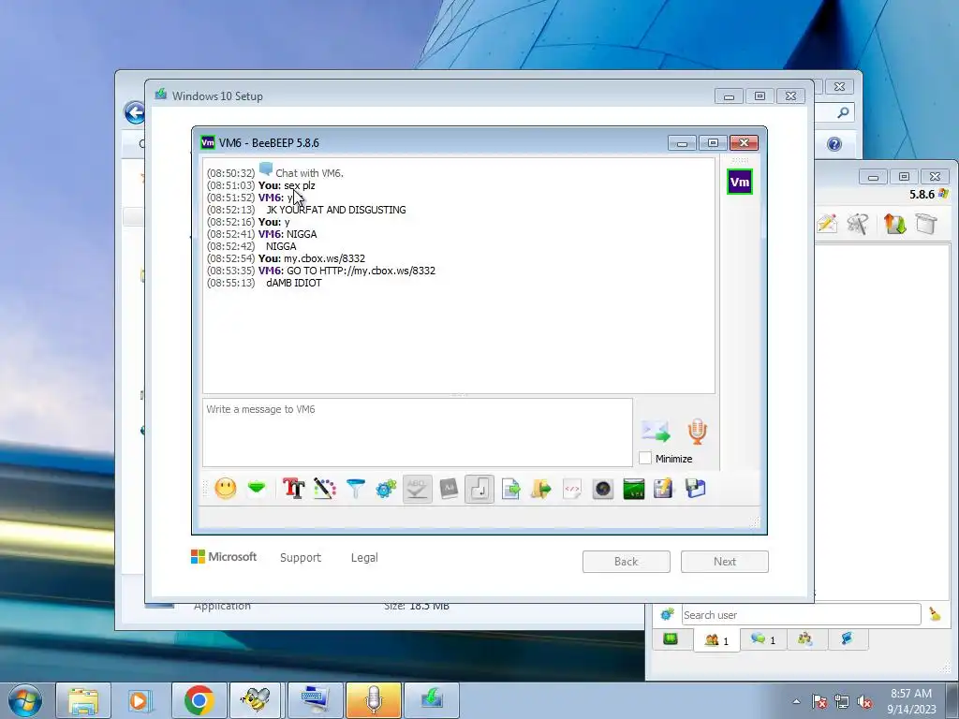Toggle the ABC spell checking button

point(417,489)
